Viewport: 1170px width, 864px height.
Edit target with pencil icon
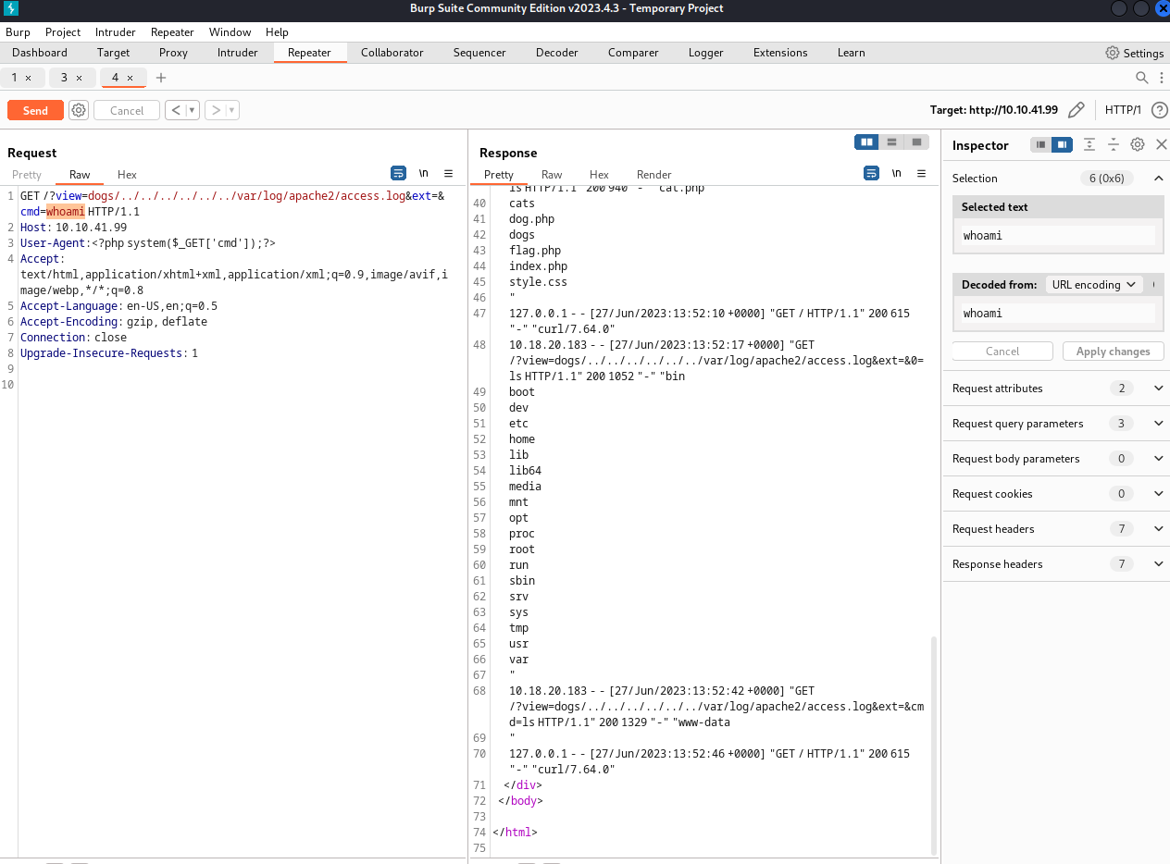pyautogui.click(x=1076, y=110)
